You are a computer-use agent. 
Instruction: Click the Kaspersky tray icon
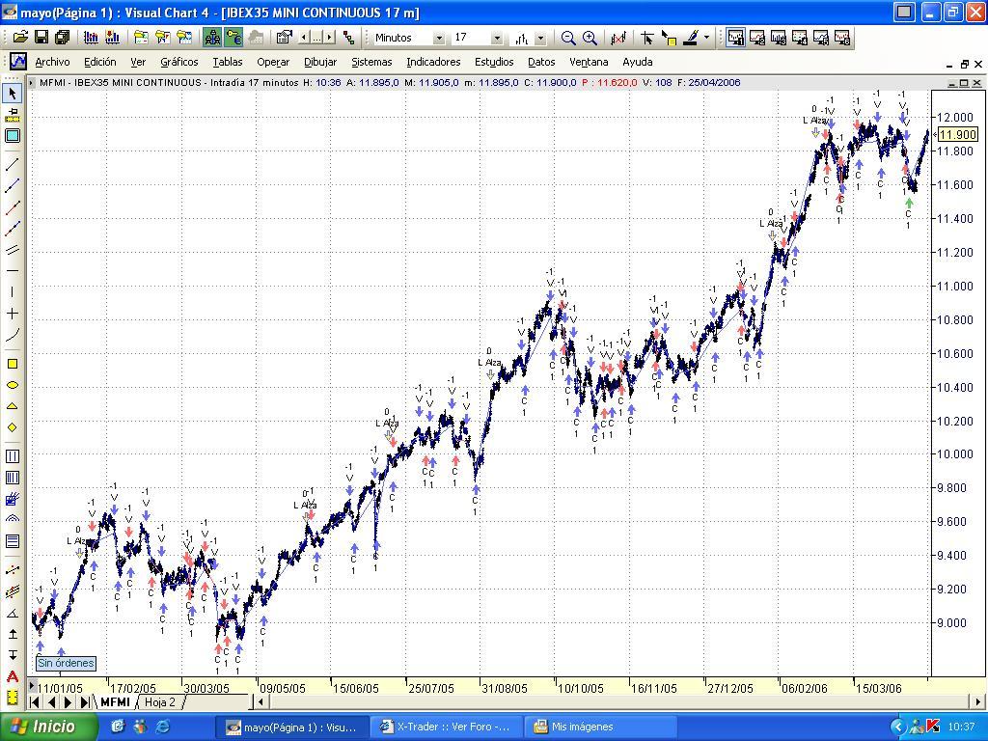(x=933, y=727)
